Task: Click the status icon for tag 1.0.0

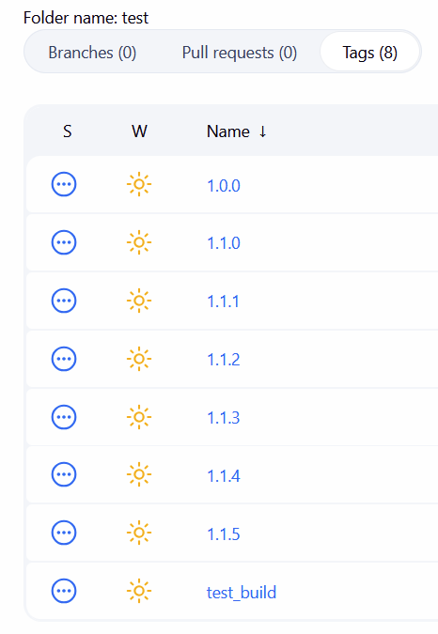Action: point(64,184)
